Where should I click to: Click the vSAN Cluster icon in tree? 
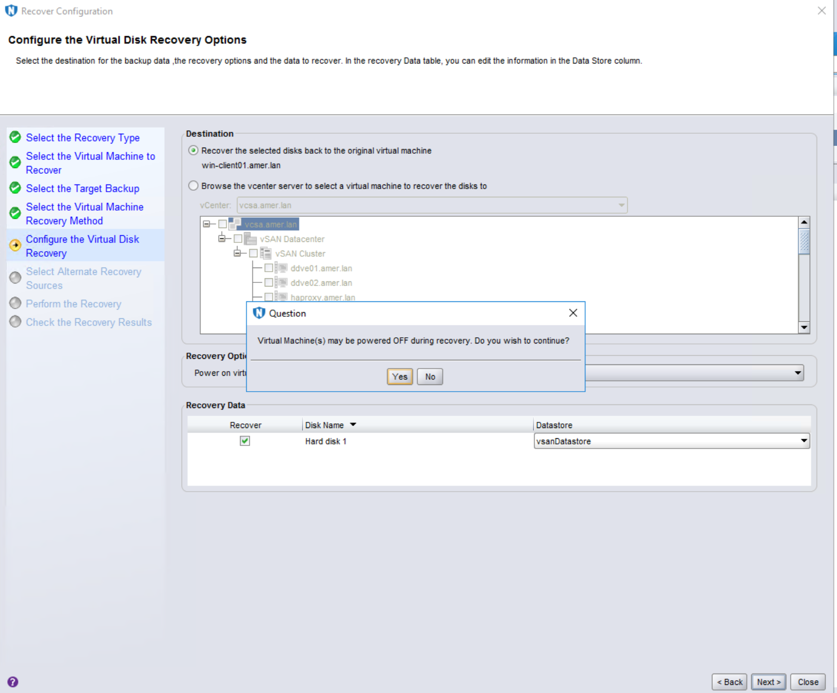[x=266, y=253]
